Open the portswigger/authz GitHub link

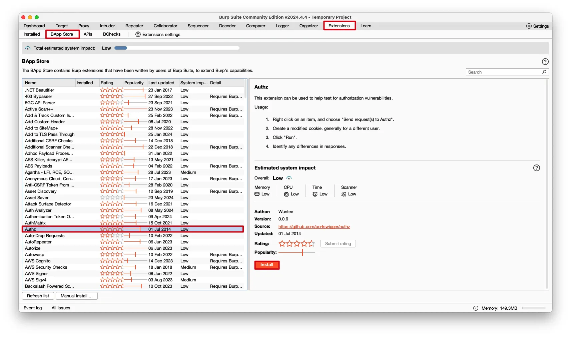(314, 227)
